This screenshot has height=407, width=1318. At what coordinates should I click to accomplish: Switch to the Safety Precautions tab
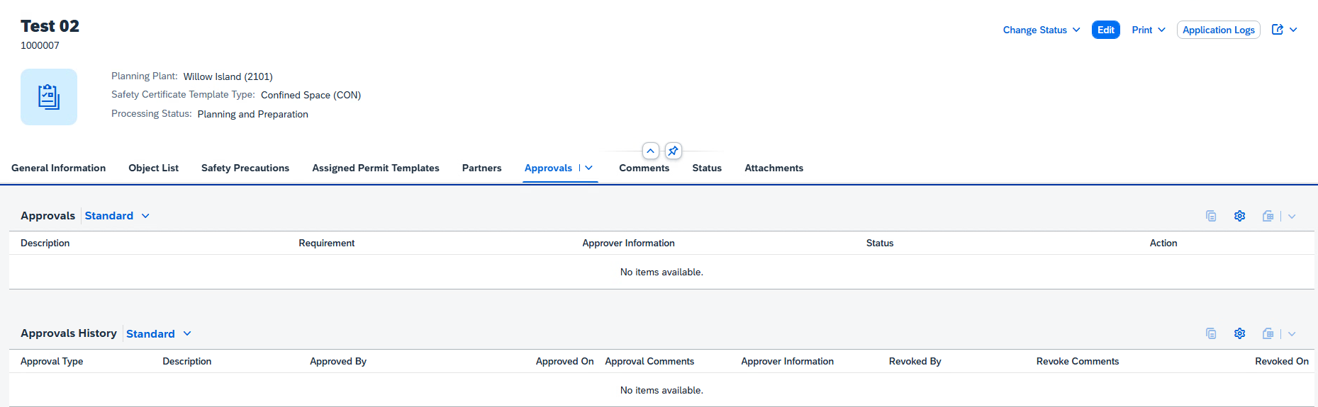245,168
